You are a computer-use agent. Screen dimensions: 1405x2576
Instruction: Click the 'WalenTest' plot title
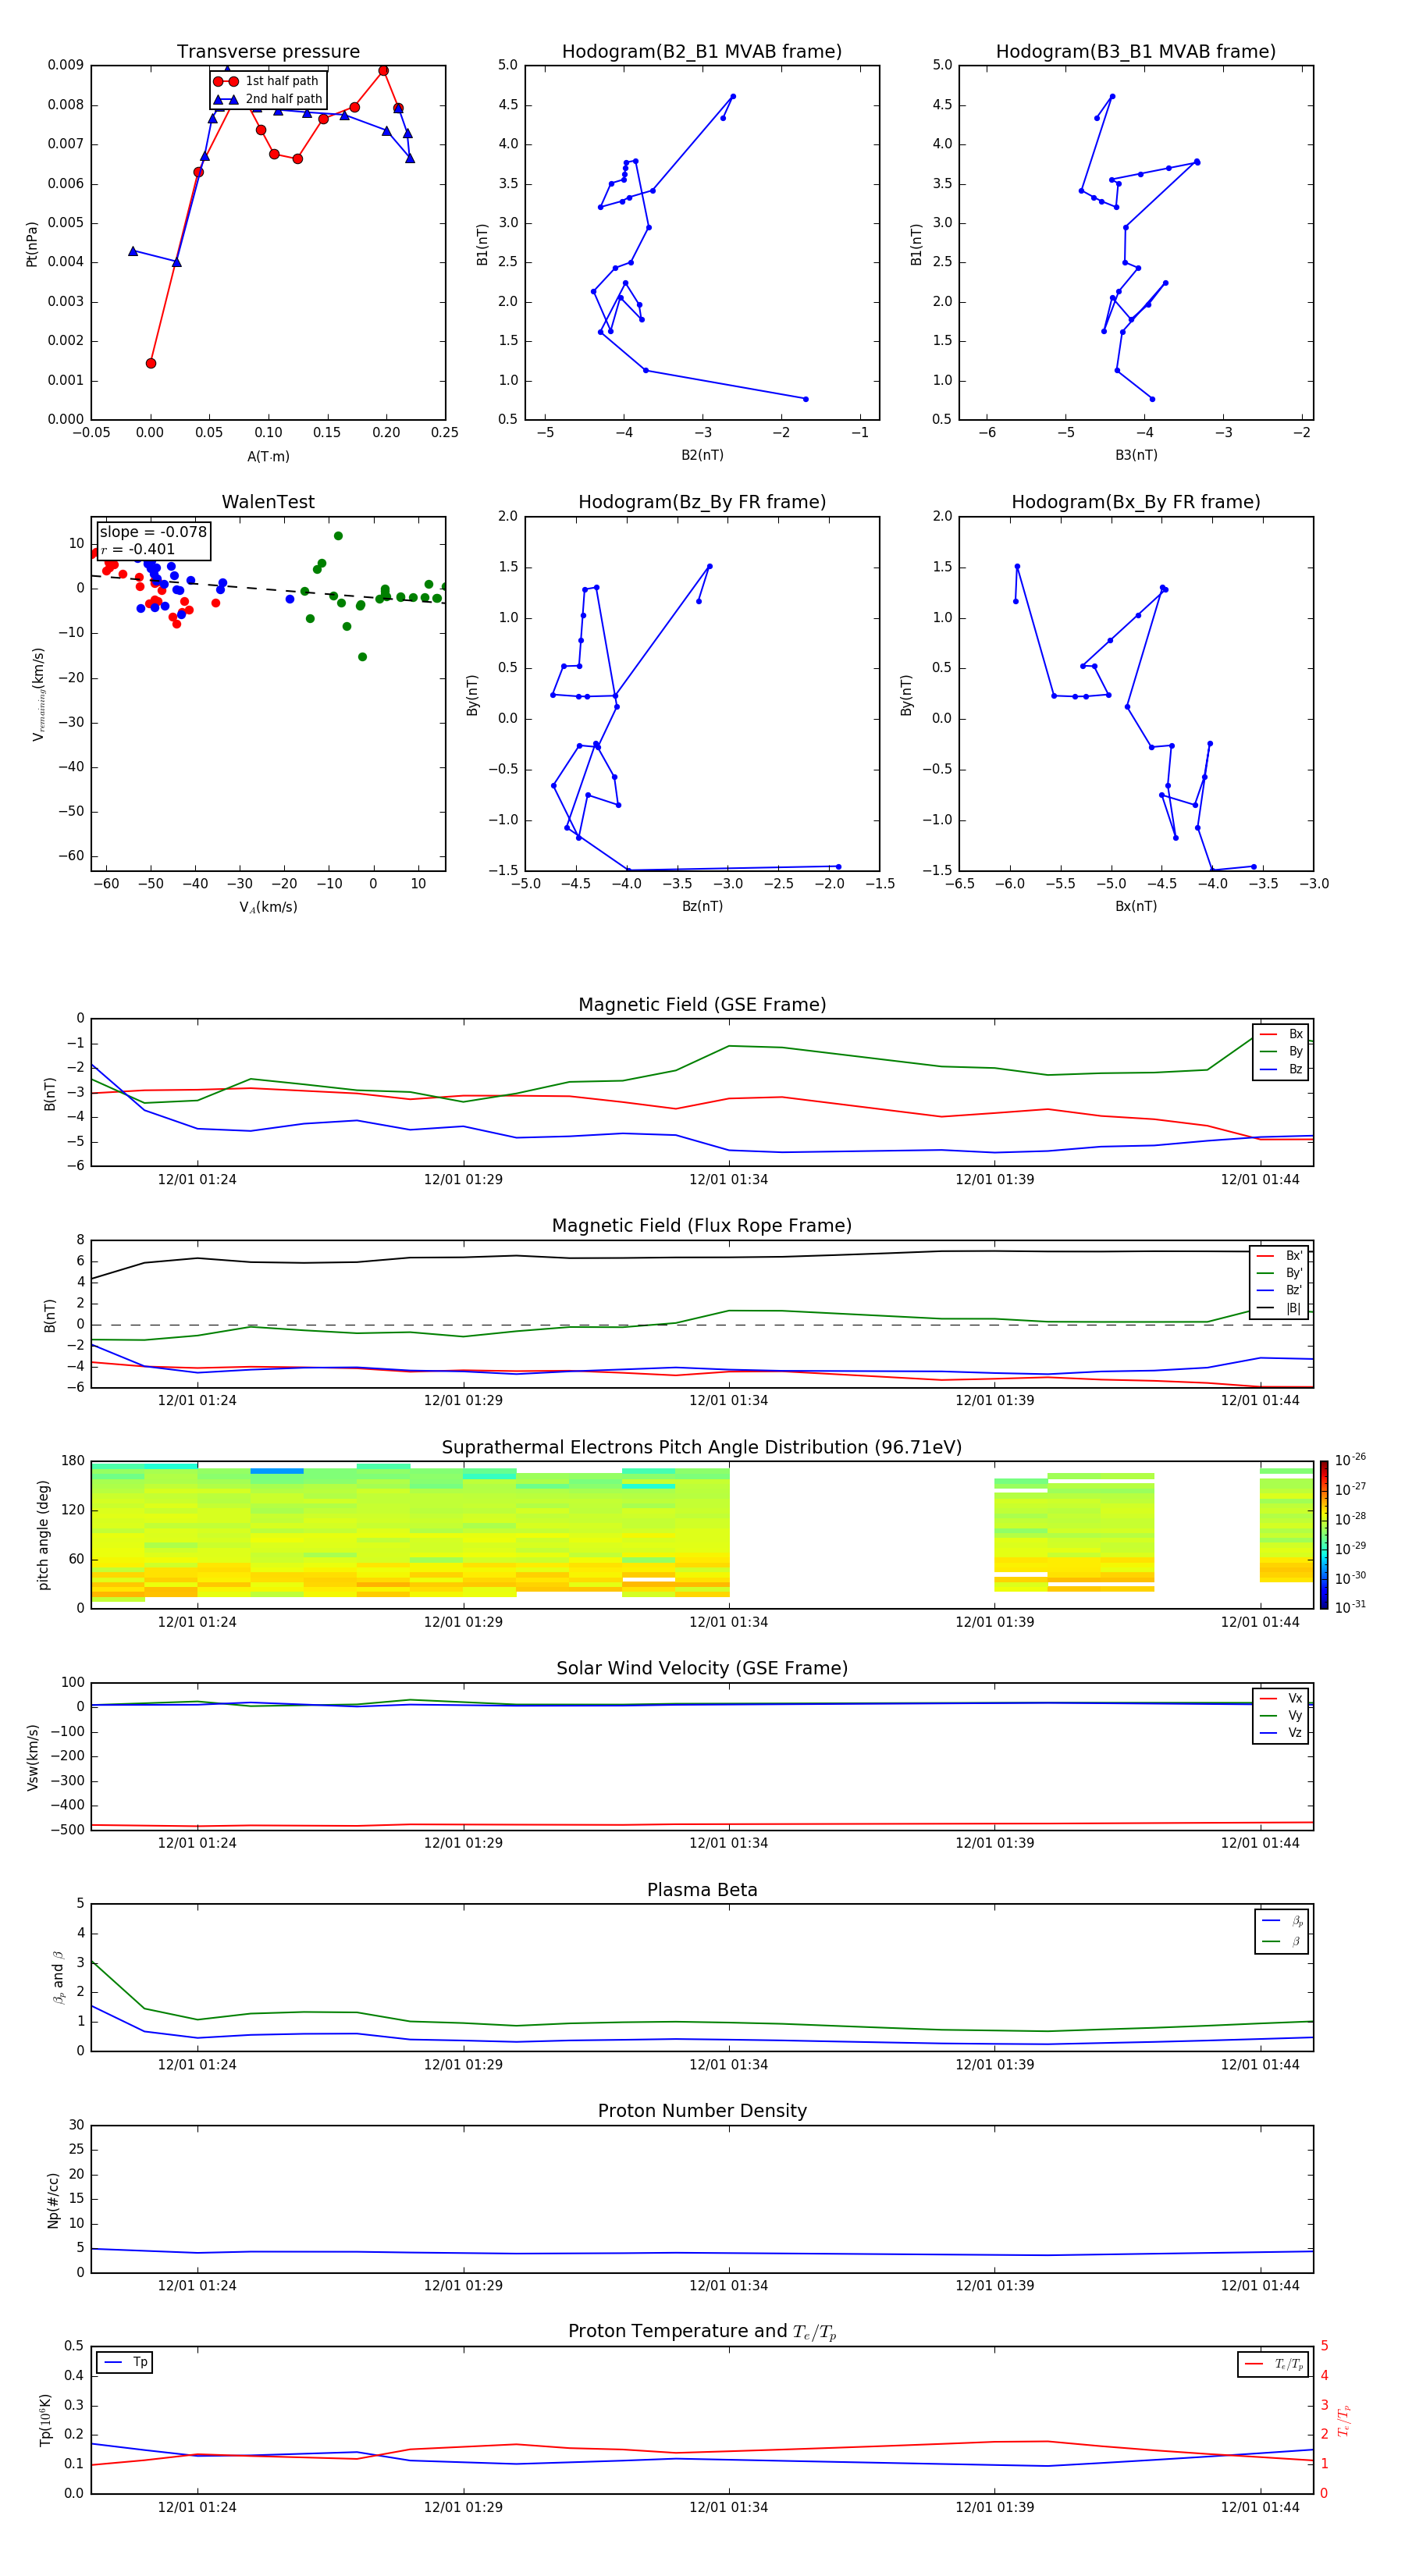tap(268, 502)
